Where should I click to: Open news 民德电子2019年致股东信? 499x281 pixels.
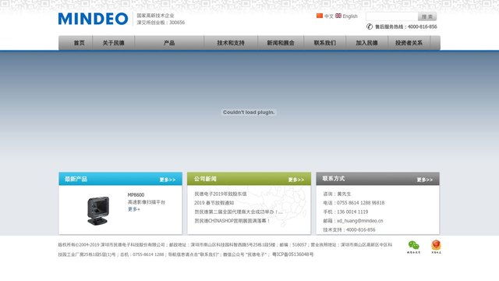coord(220,194)
